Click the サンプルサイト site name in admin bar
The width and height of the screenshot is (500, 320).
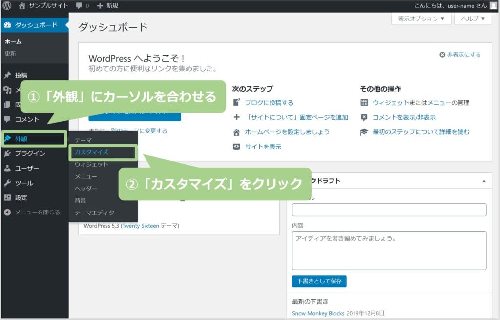[x=48, y=5]
